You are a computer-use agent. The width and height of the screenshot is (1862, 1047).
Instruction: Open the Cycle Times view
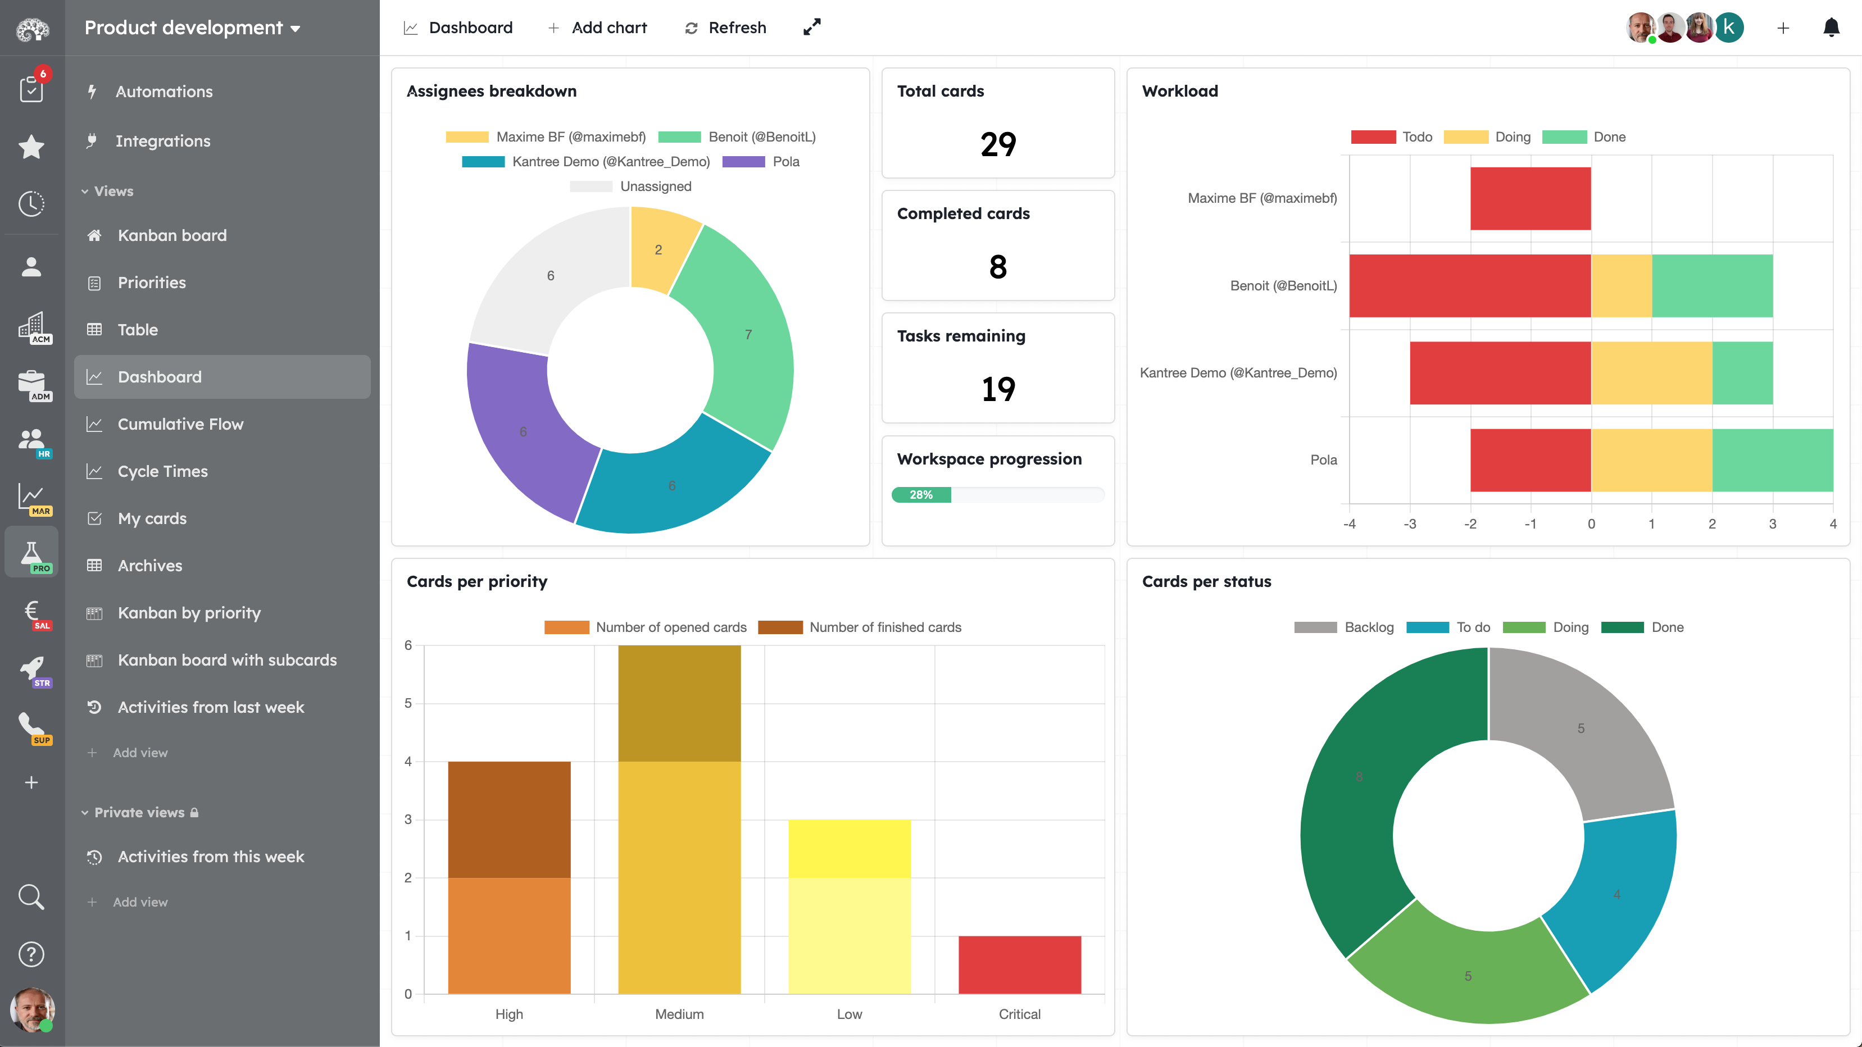click(162, 471)
